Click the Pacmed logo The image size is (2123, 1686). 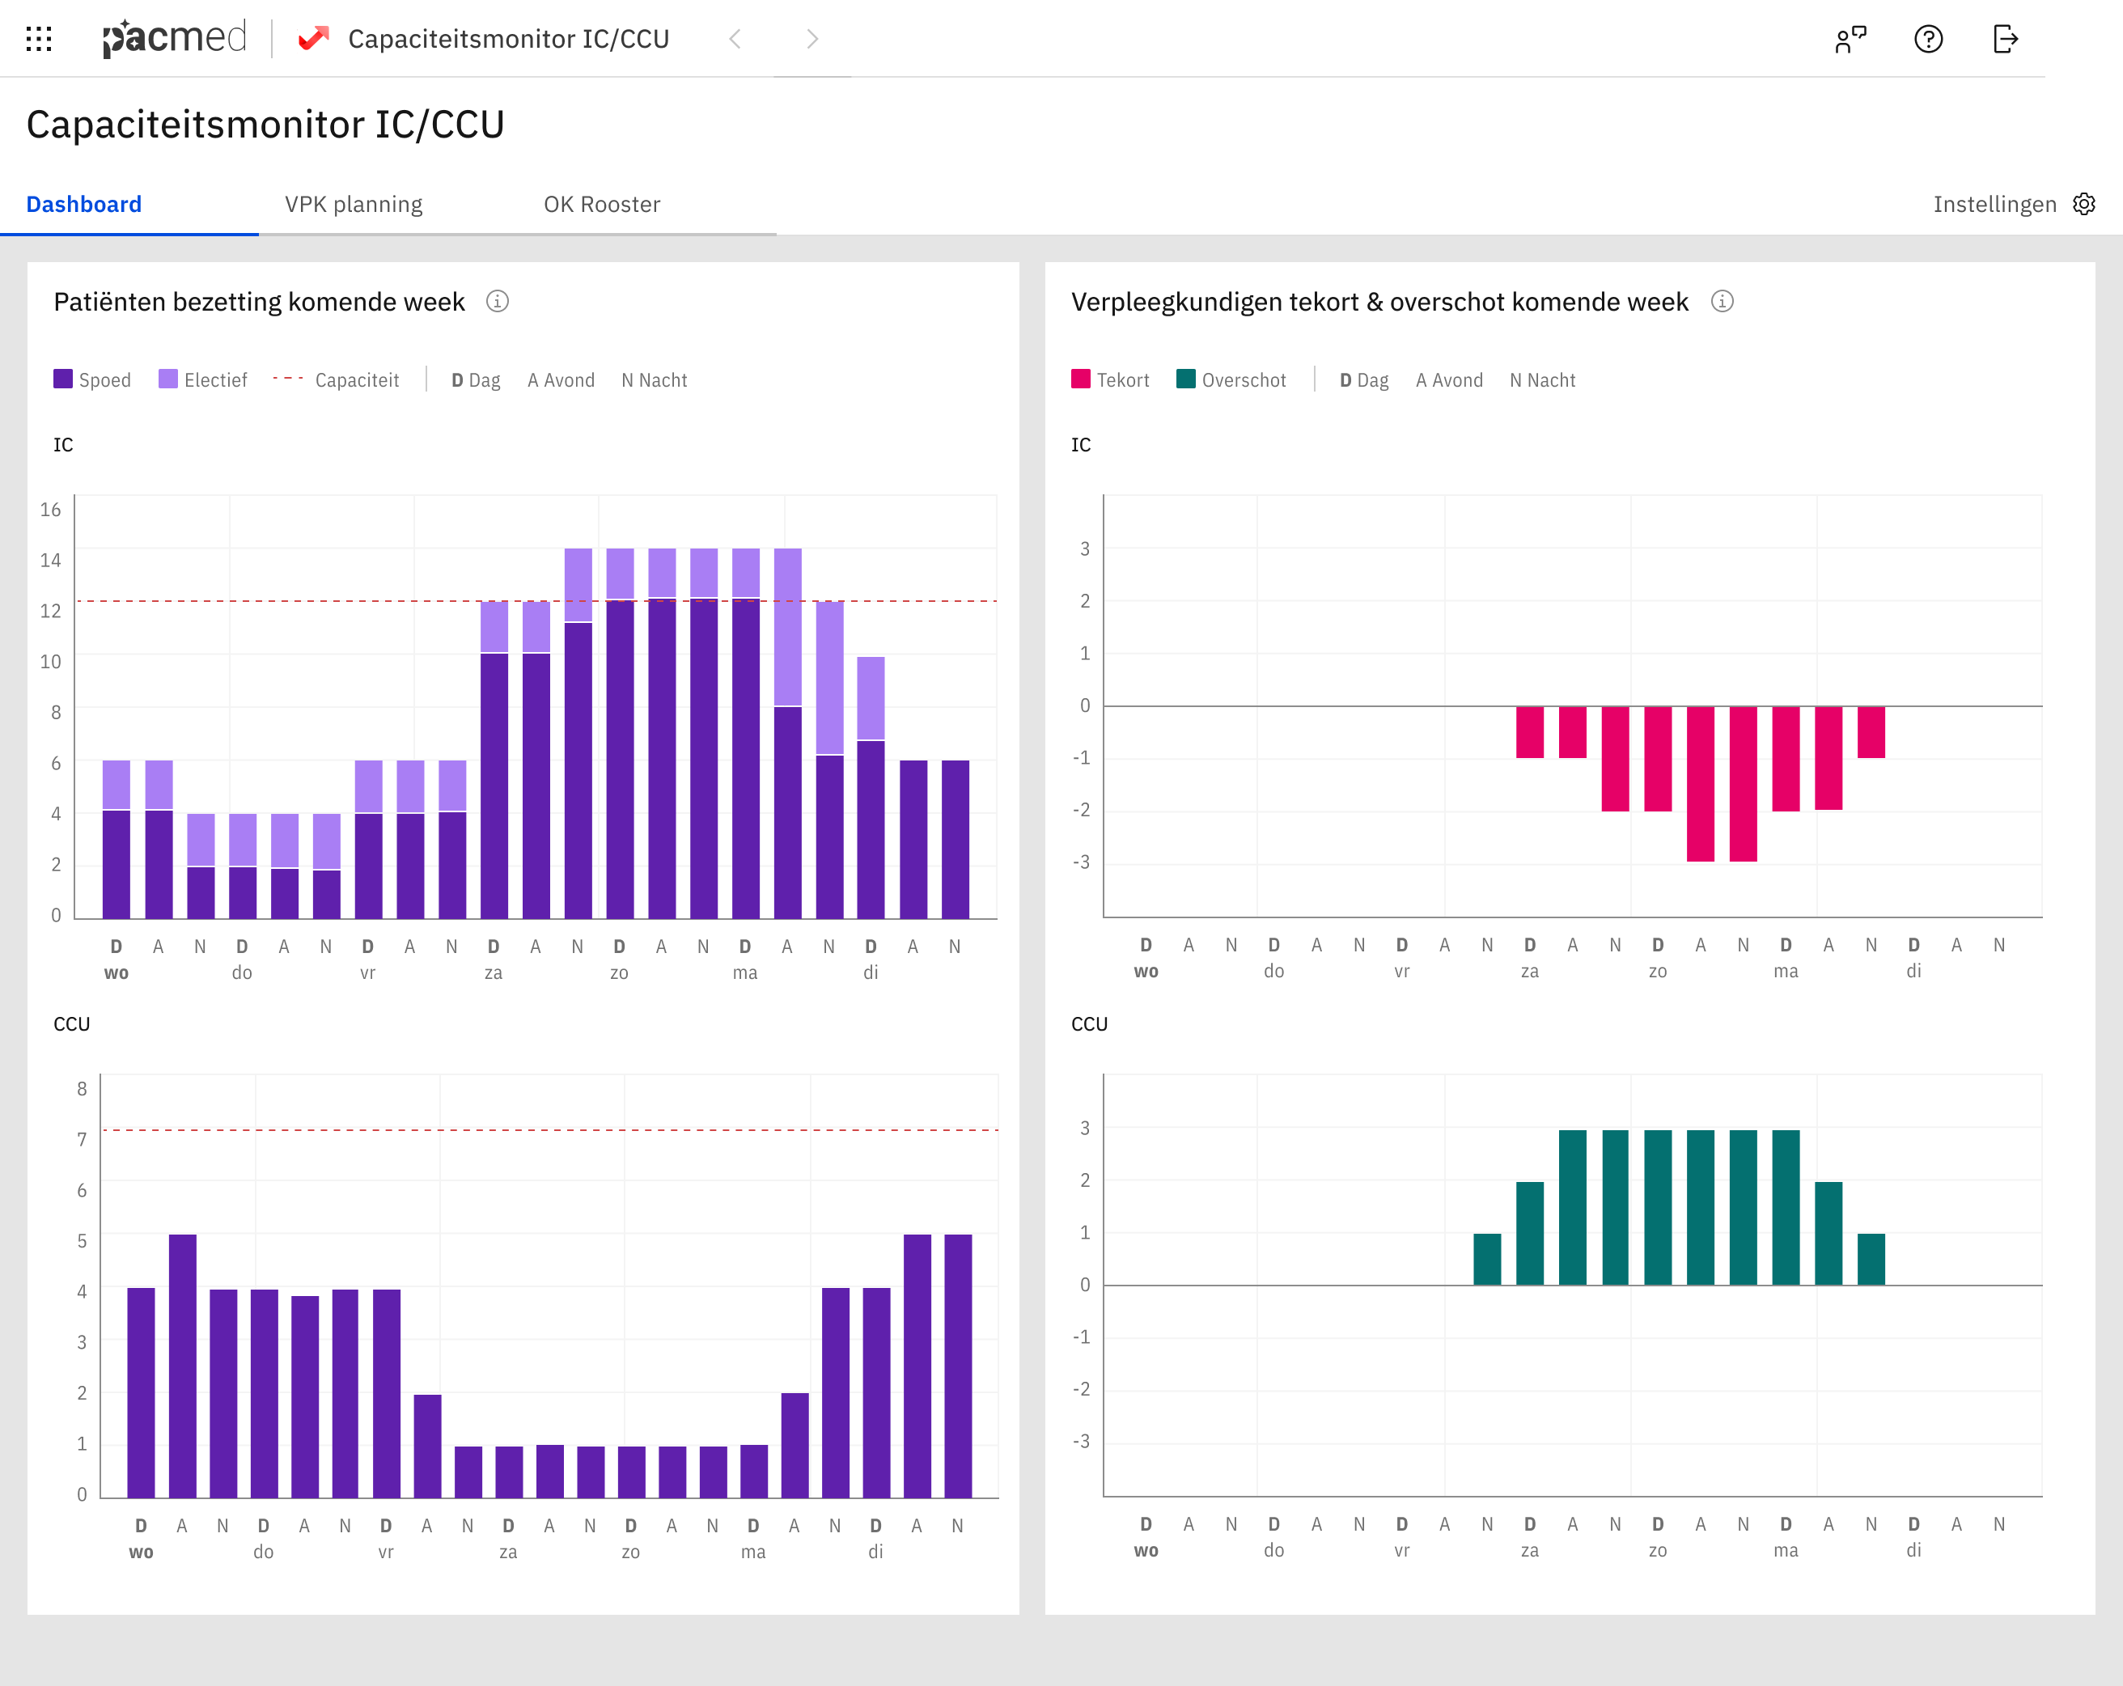click(x=174, y=38)
